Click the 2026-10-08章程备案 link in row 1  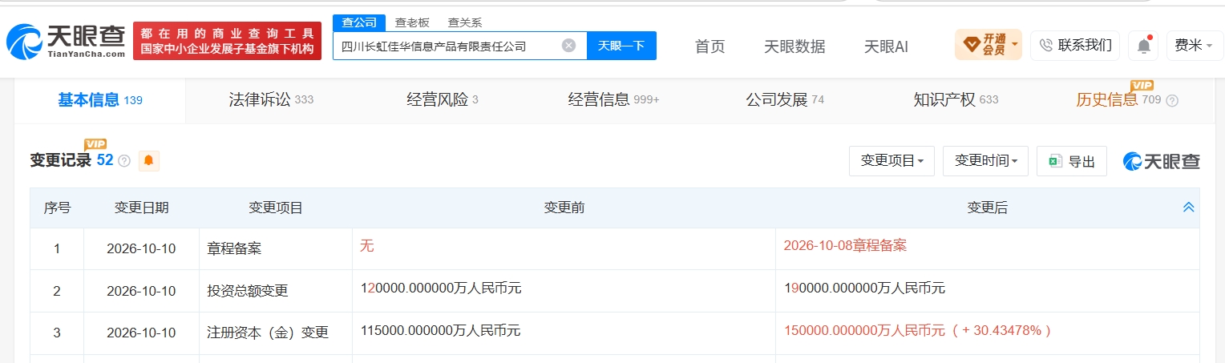click(845, 245)
